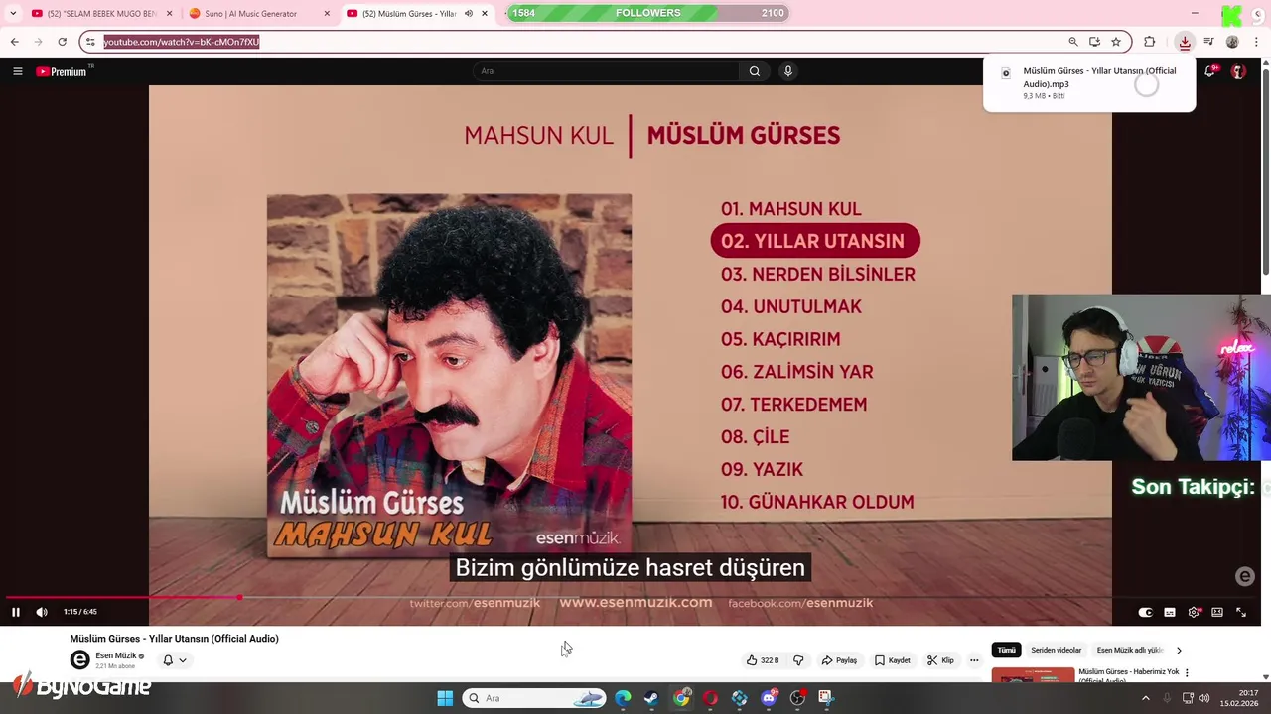
Task: Open OBS Studio from taskbar
Action: [x=797, y=698]
